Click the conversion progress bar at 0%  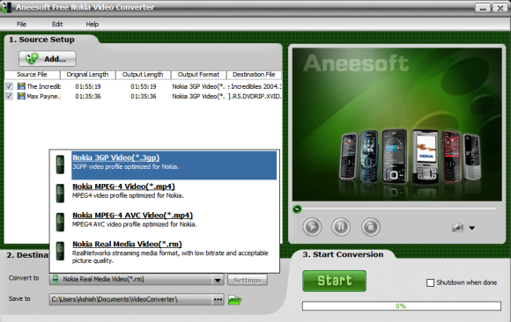pos(402,306)
